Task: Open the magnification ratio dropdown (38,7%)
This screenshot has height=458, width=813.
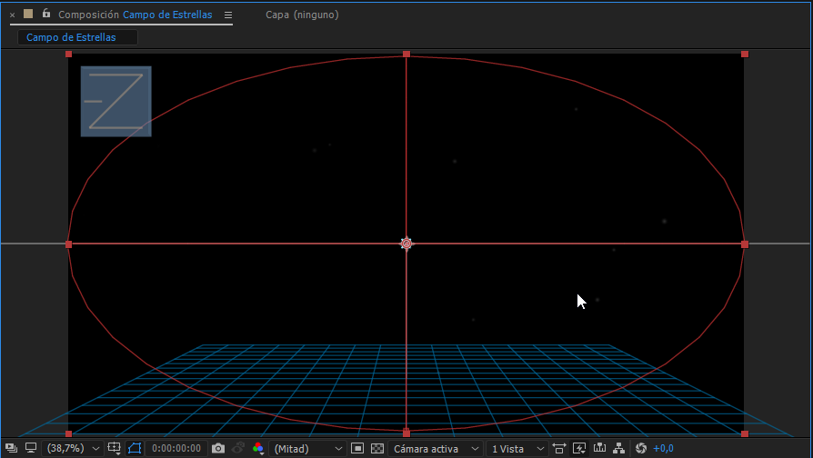Action: [72, 448]
